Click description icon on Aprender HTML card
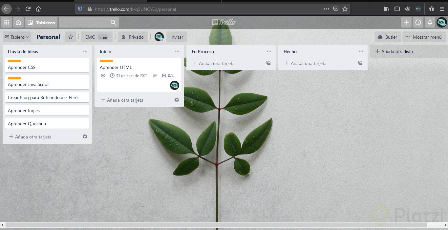 (x=155, y=75)
